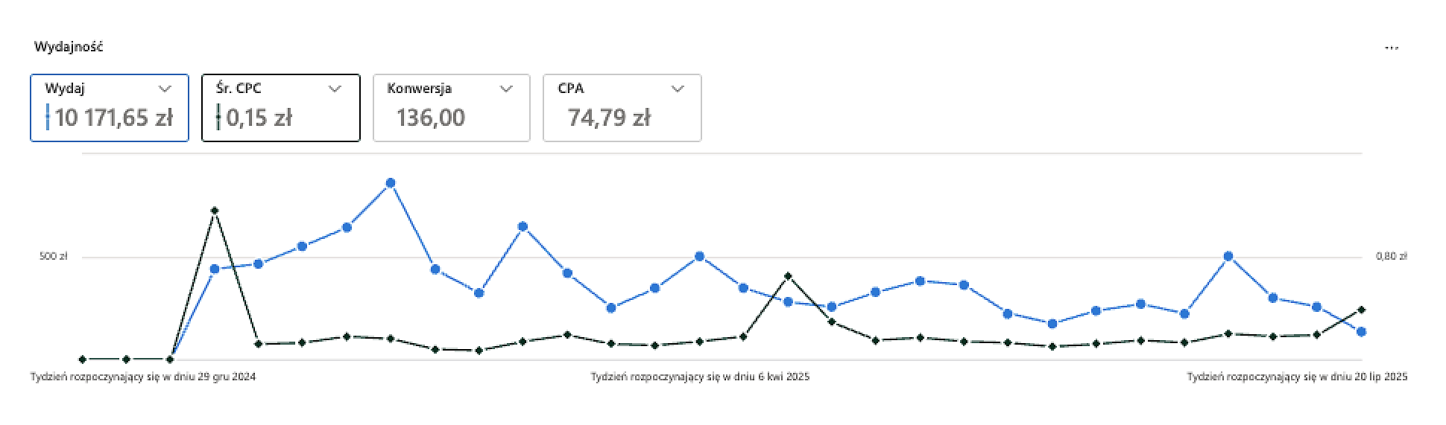Toggle the Wydaj 10 171,65 zł value
Image resolution: width=1446 pixels, height=425 pixels.
pos(114,118)
